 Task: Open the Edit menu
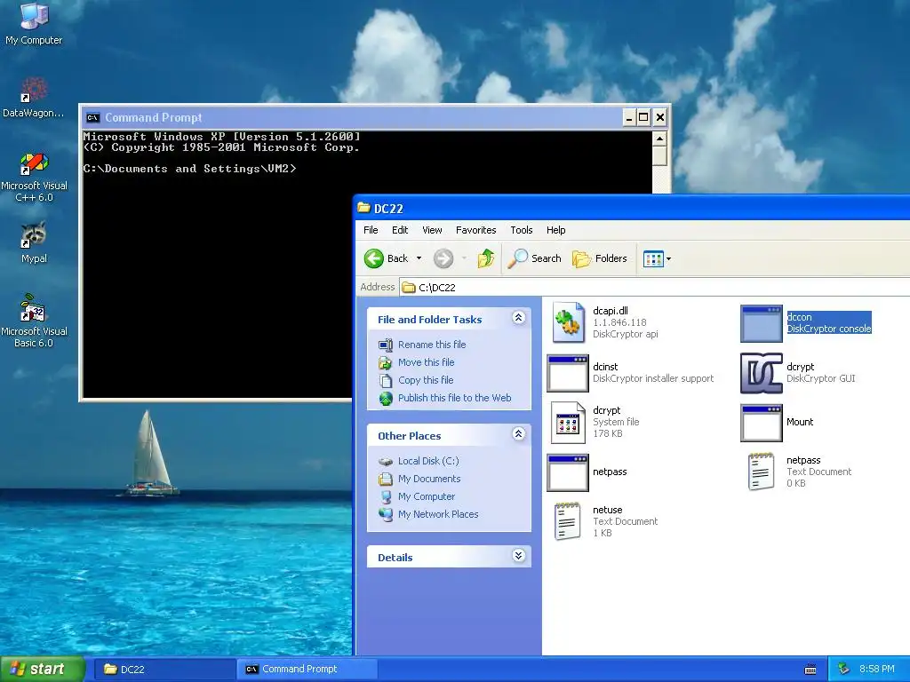pyautogui.click(x=400, y=230)
